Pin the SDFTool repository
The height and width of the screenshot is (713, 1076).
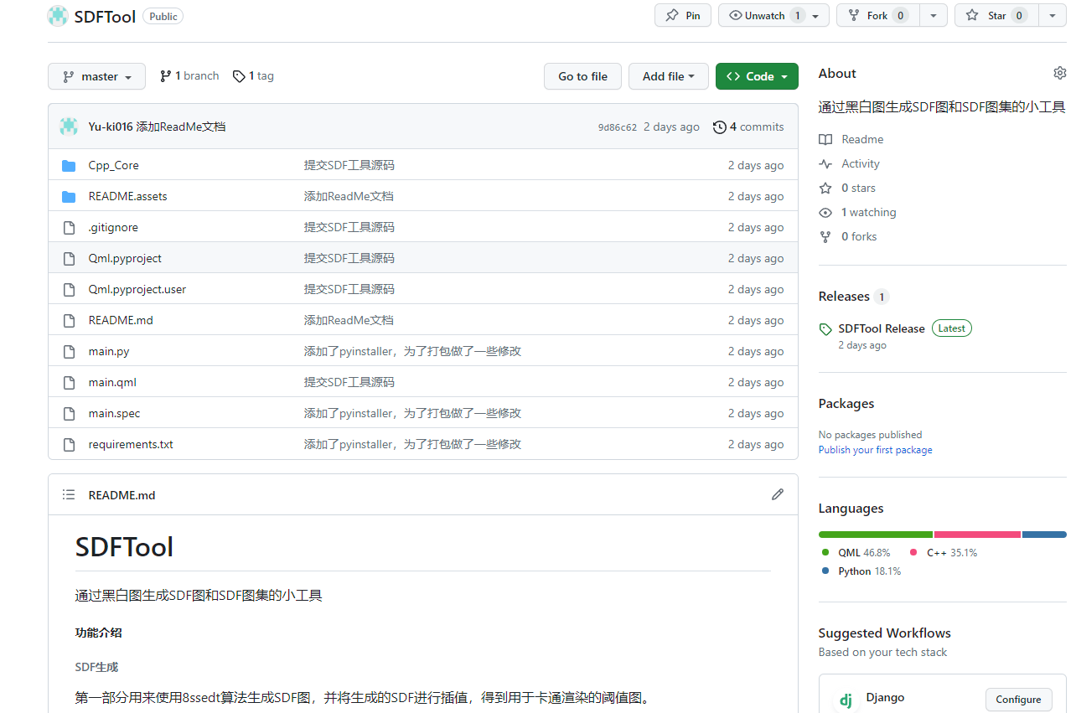tap(682, 14)
